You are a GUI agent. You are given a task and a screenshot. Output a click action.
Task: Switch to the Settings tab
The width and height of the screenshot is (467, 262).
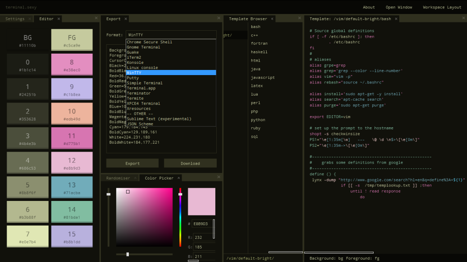[15, 19]
